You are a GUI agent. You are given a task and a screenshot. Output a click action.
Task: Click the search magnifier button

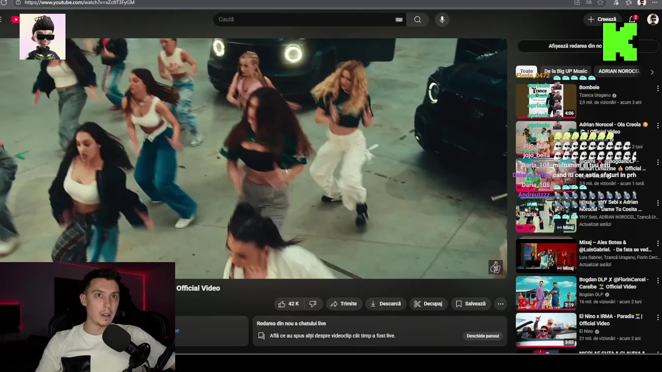click(417, 20)
